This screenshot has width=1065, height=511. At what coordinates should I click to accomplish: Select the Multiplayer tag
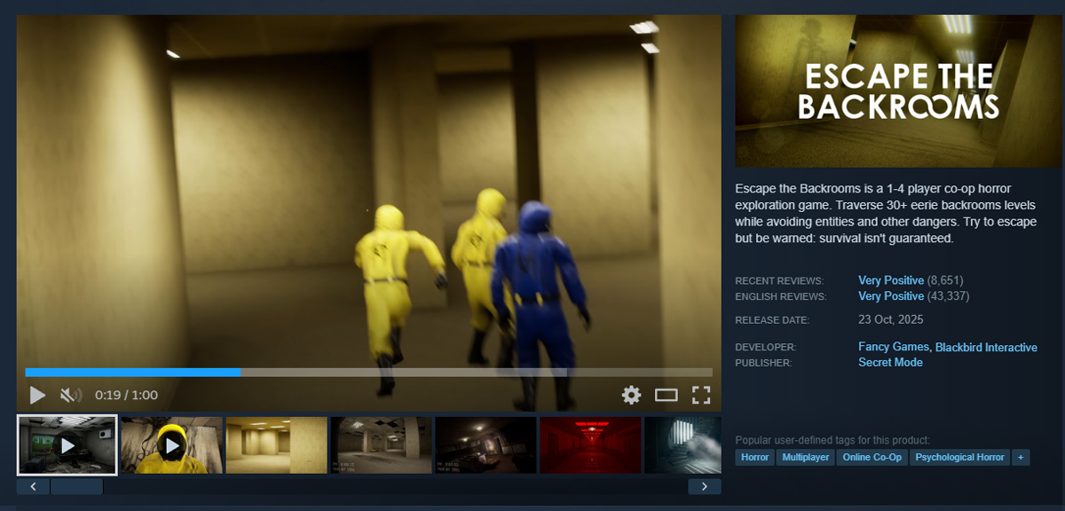tap(806, 458)
